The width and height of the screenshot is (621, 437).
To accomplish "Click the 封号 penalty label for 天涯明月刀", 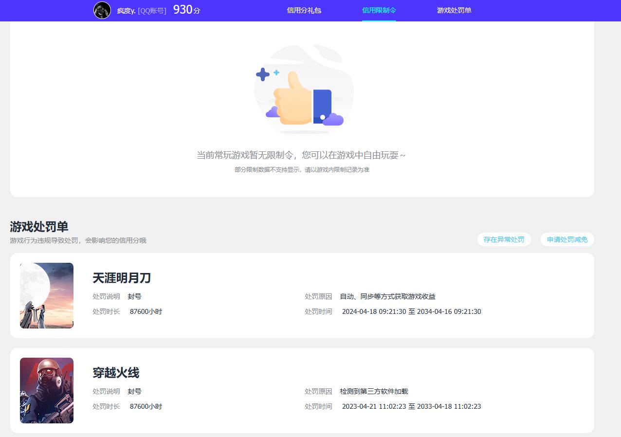I will click(134, 296).
